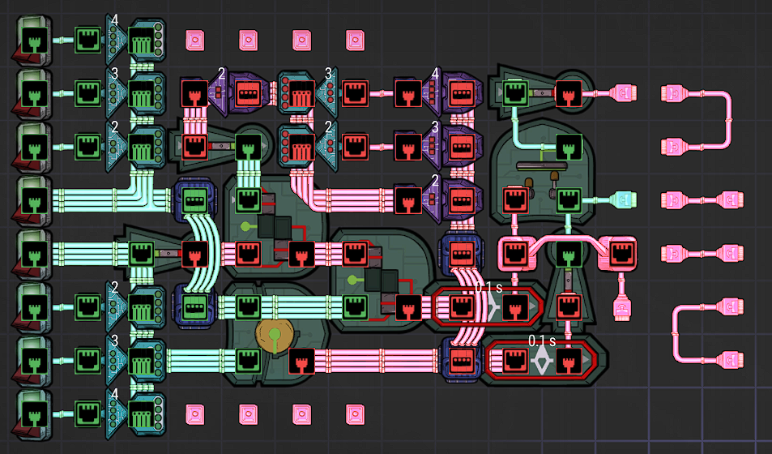
Task: Click the first pink square node in top row
Action: point(195,39)
